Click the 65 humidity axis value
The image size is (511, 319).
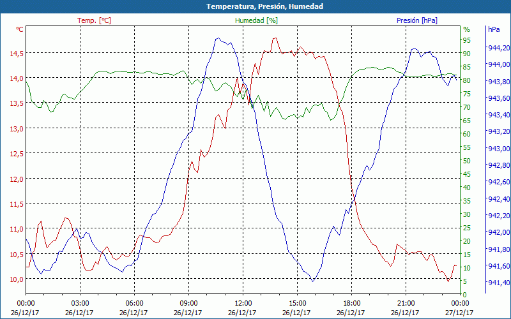coord(467,121)
